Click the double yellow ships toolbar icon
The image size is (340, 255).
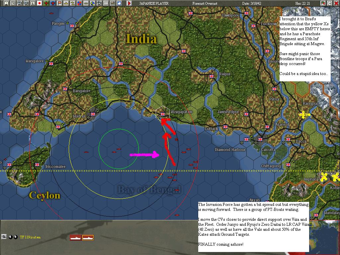(73, 3)
